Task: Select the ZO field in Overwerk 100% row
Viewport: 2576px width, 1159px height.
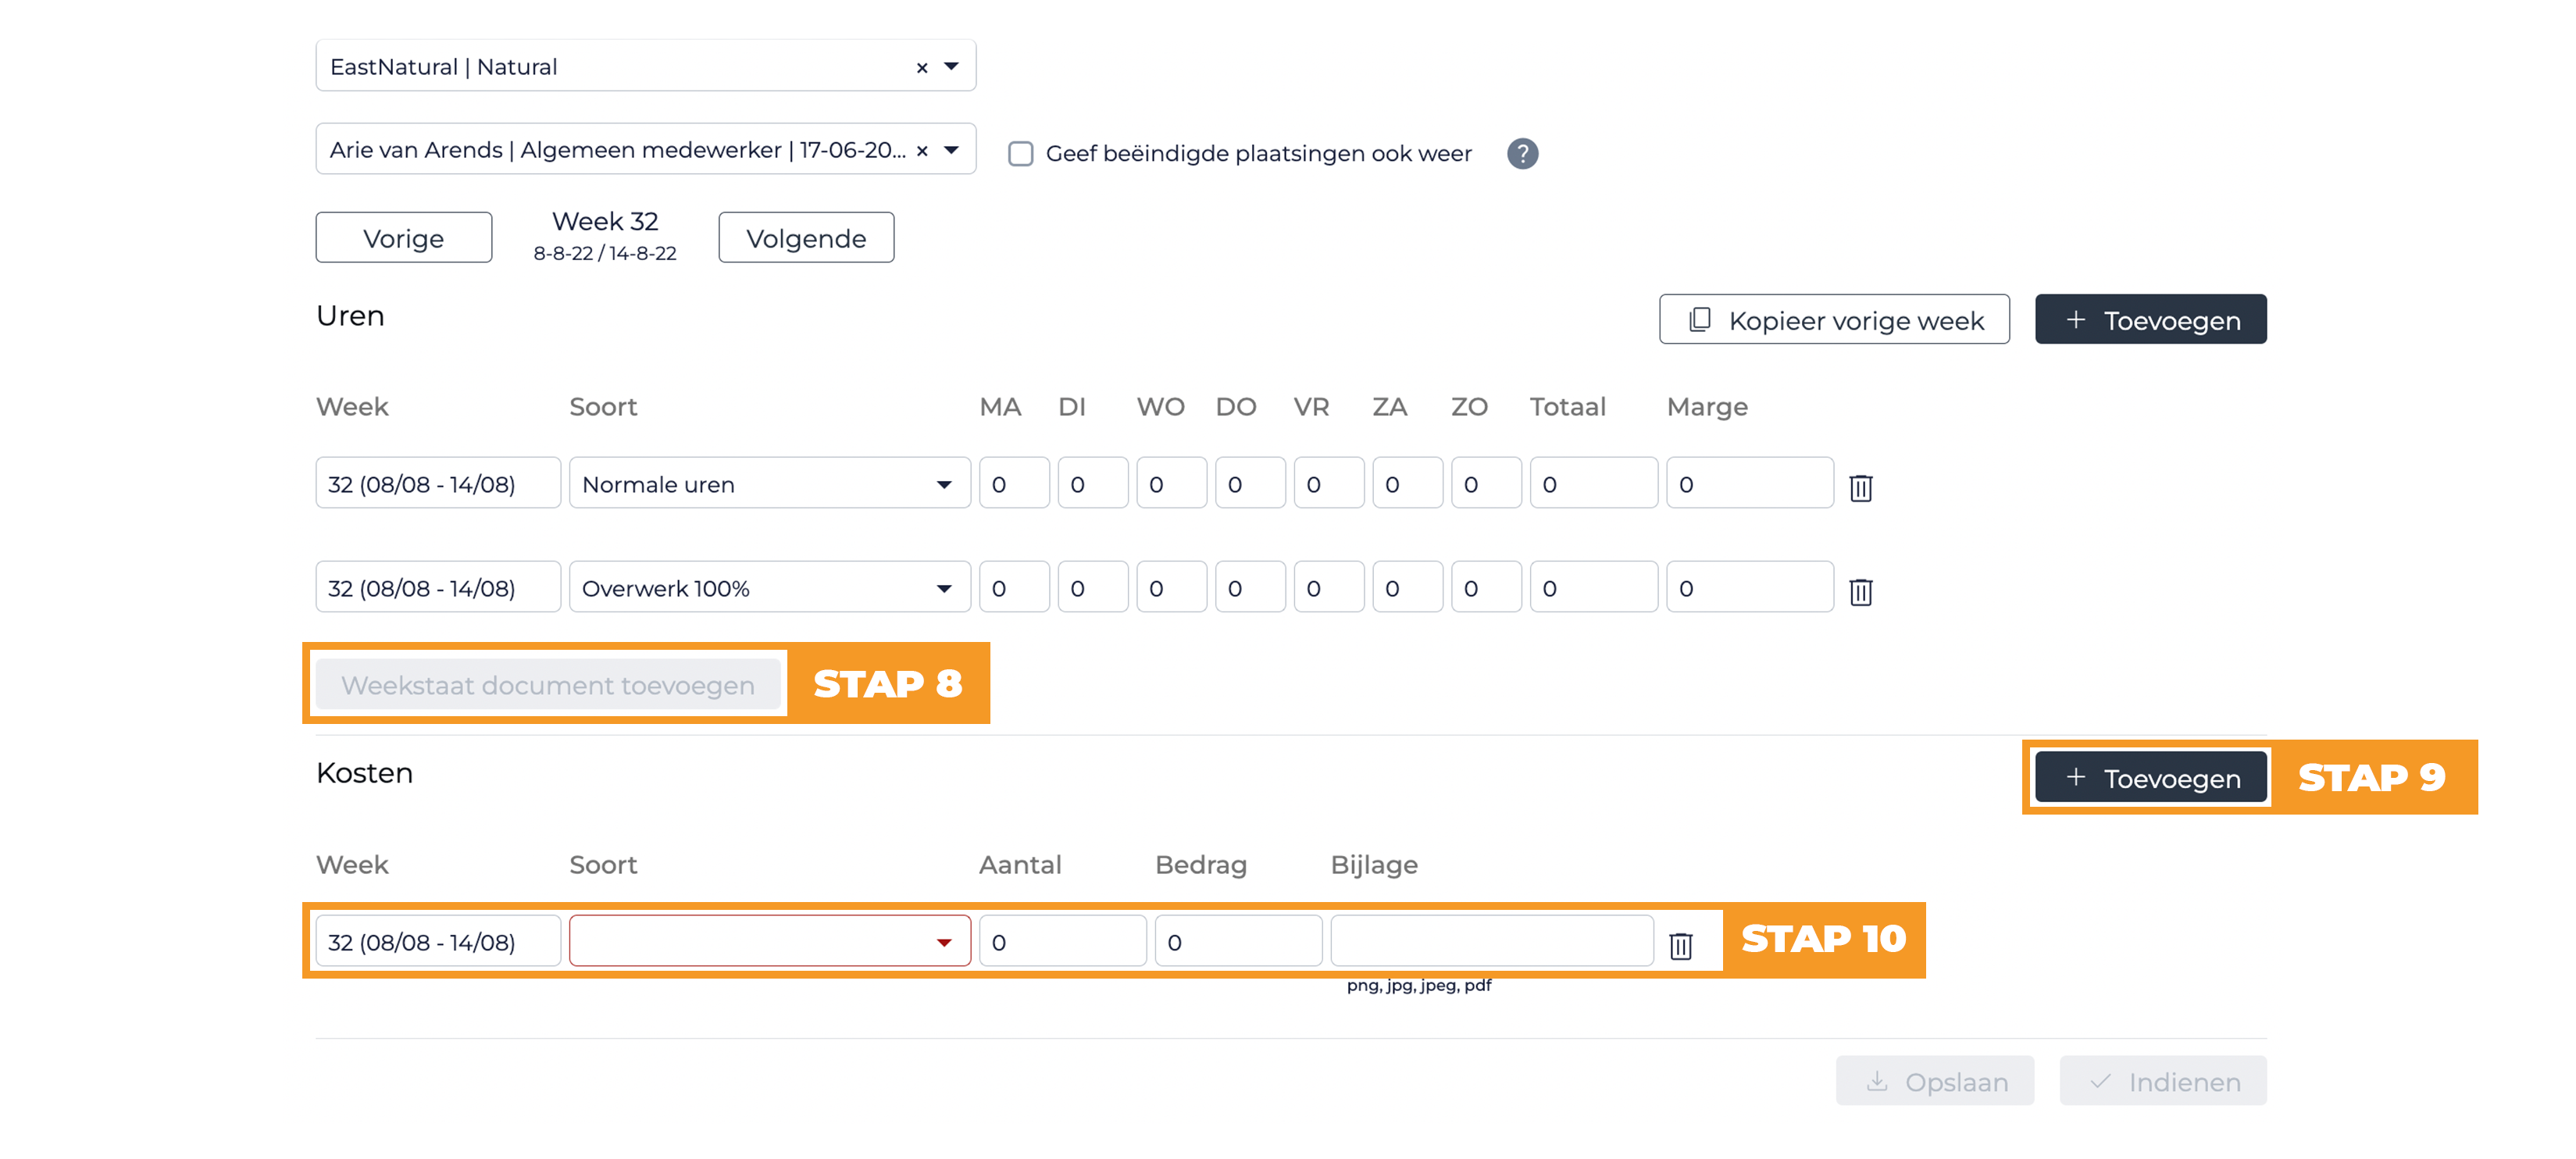Action: 1486,587
